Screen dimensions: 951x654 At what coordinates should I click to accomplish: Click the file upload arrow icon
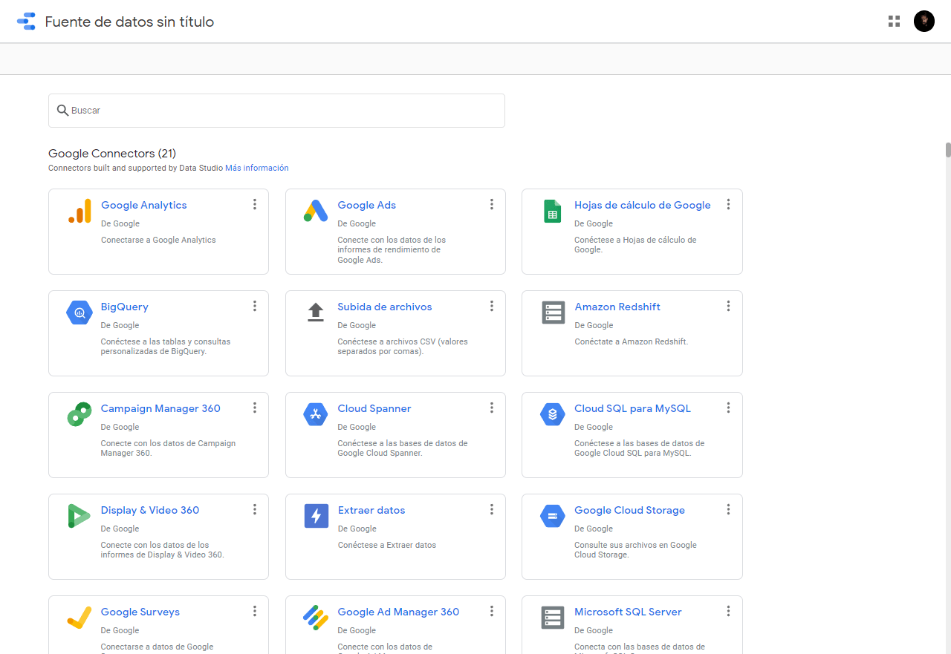316,312
